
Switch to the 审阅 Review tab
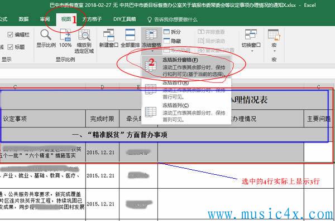[x=45, y=19]
